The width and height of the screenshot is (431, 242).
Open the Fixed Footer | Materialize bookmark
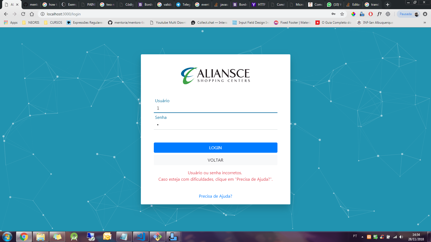click(x=292, y=23)
